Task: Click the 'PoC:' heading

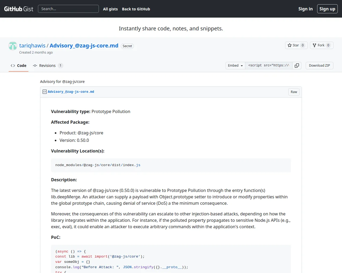Action: [x=56, y=237]
